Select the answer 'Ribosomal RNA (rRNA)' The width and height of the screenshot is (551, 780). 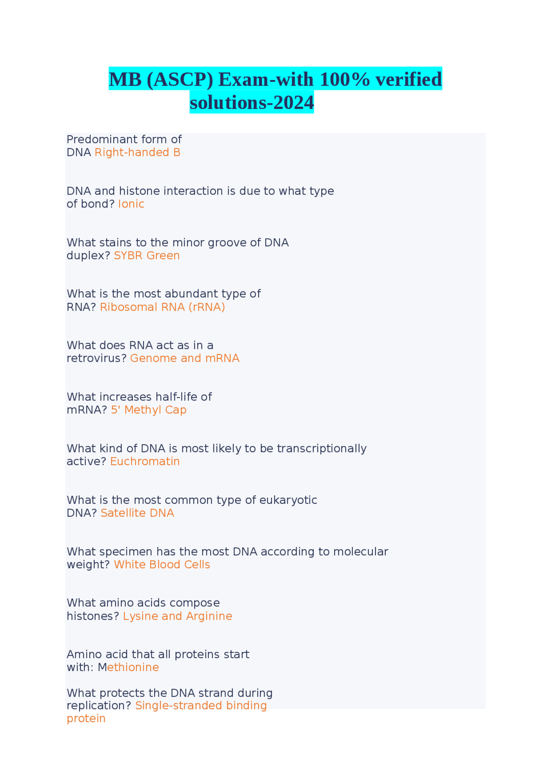[162, 307]
